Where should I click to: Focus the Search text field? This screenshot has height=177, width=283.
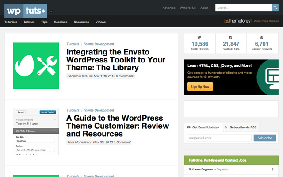click(x=243, y=8)
